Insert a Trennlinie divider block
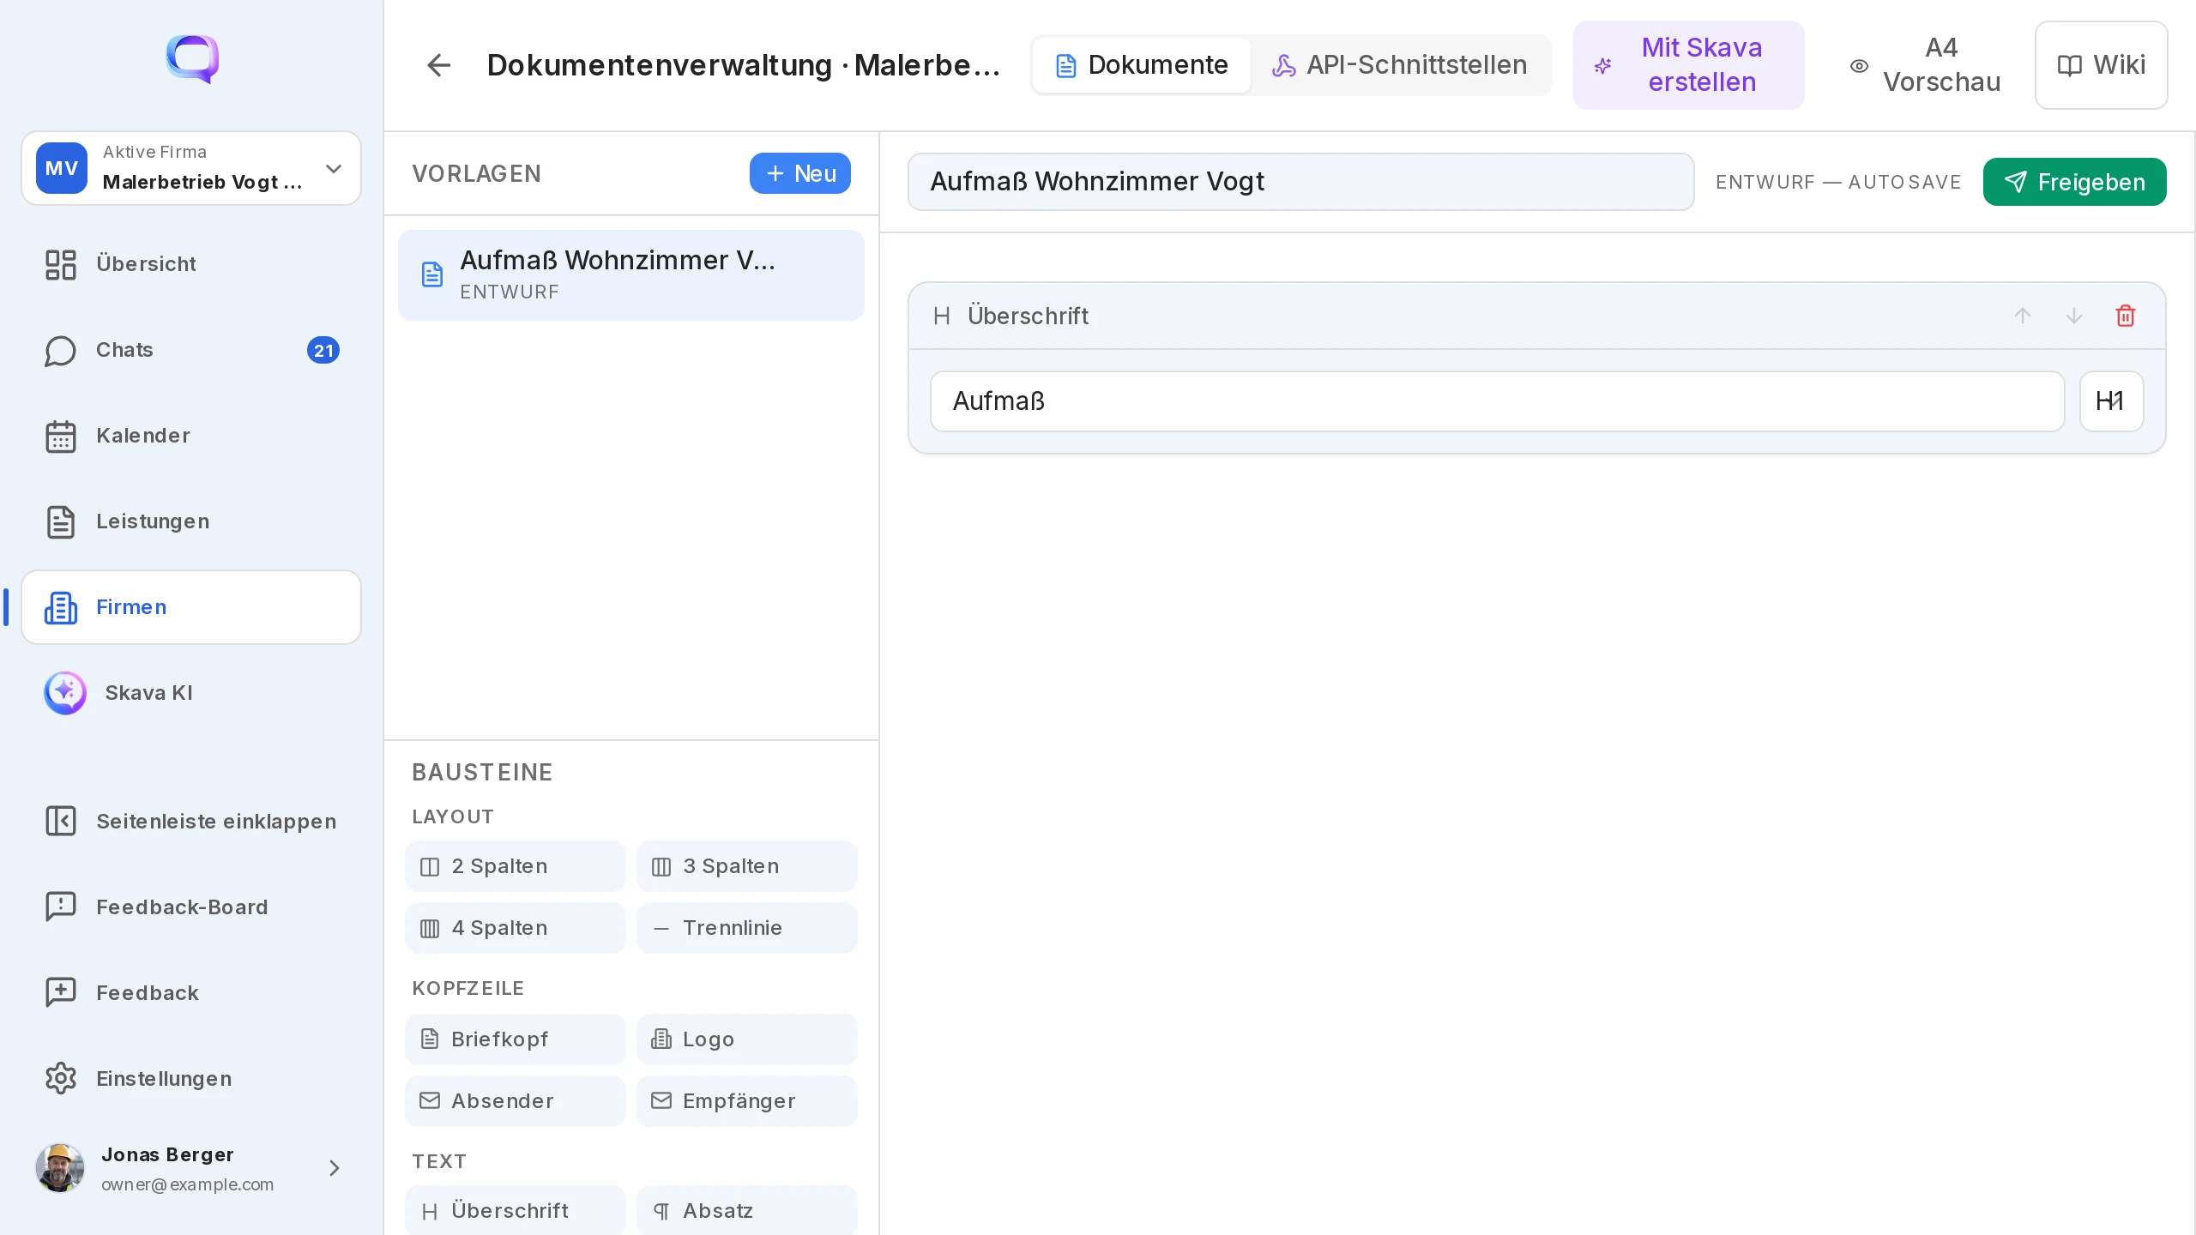 [746, 928]
